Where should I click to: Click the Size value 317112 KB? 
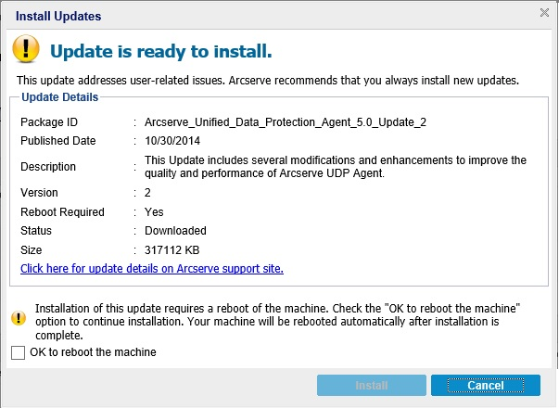[x=172, y=250]
